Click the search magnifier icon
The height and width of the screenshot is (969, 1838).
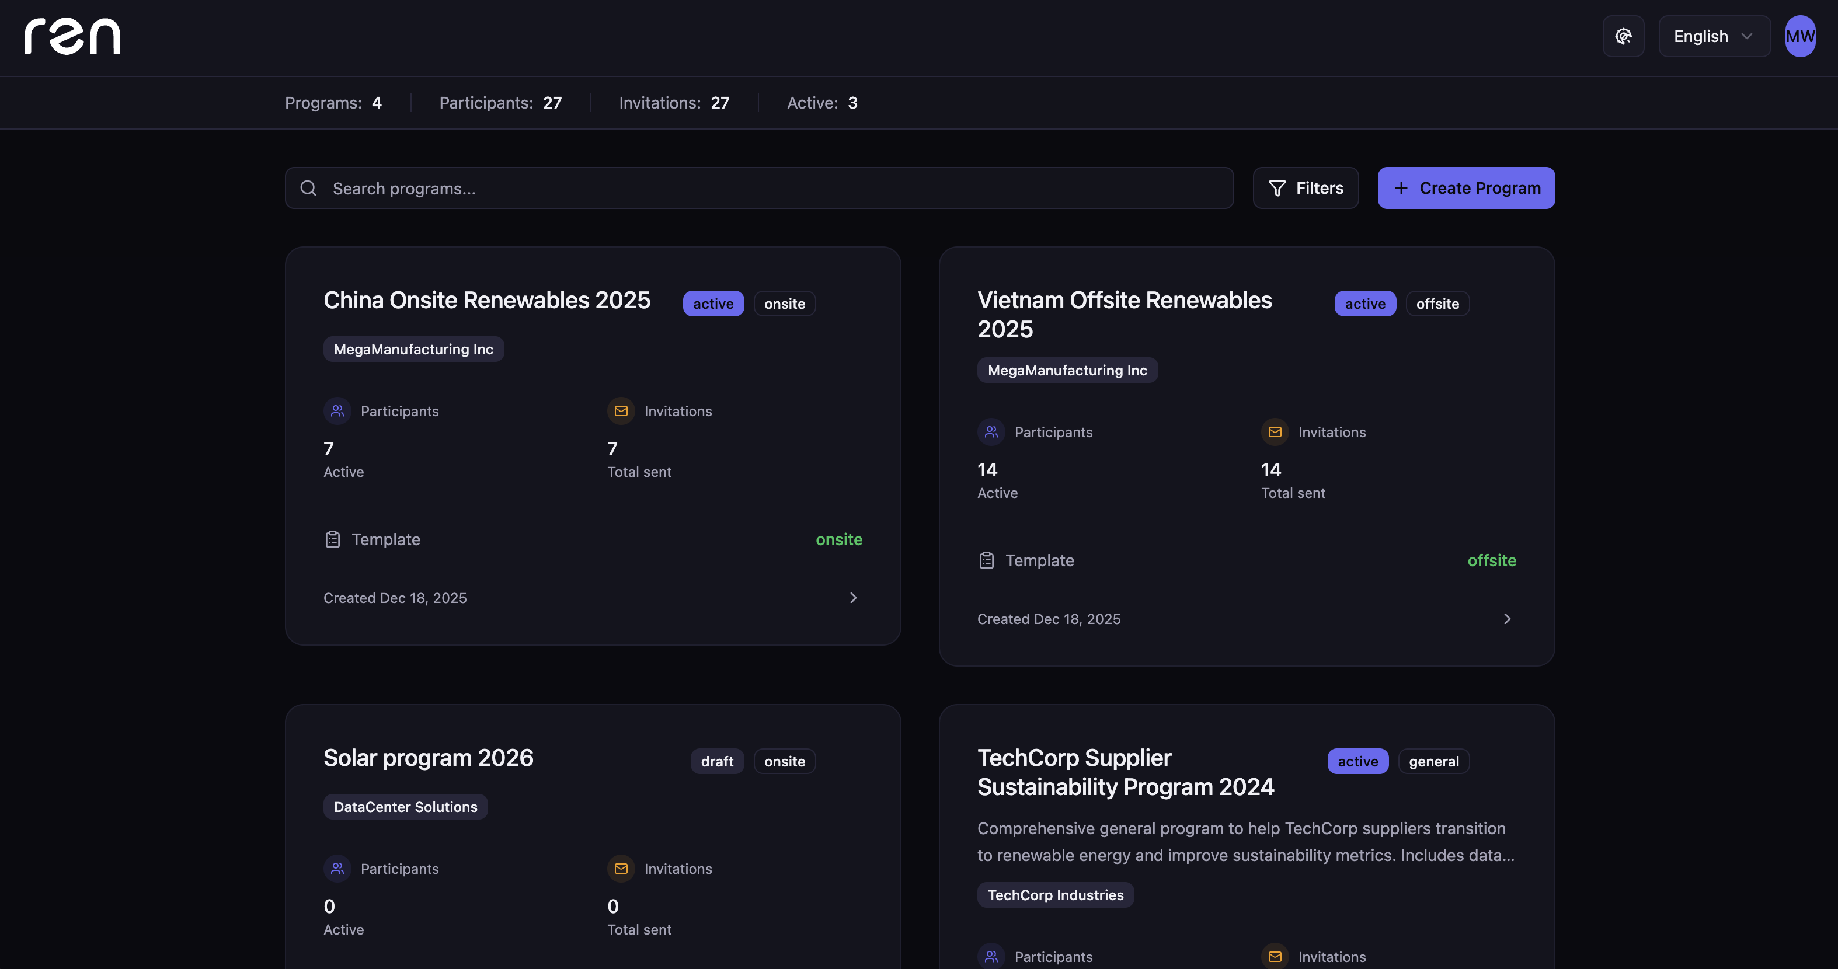point(308,189)
